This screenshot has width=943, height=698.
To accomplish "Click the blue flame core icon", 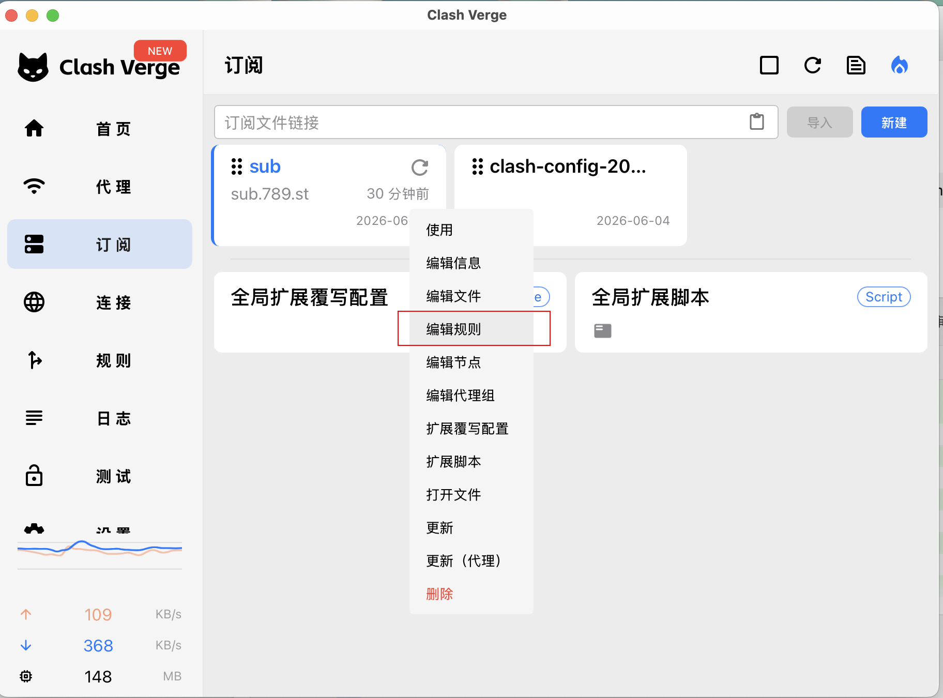I will tap(900, 65).
